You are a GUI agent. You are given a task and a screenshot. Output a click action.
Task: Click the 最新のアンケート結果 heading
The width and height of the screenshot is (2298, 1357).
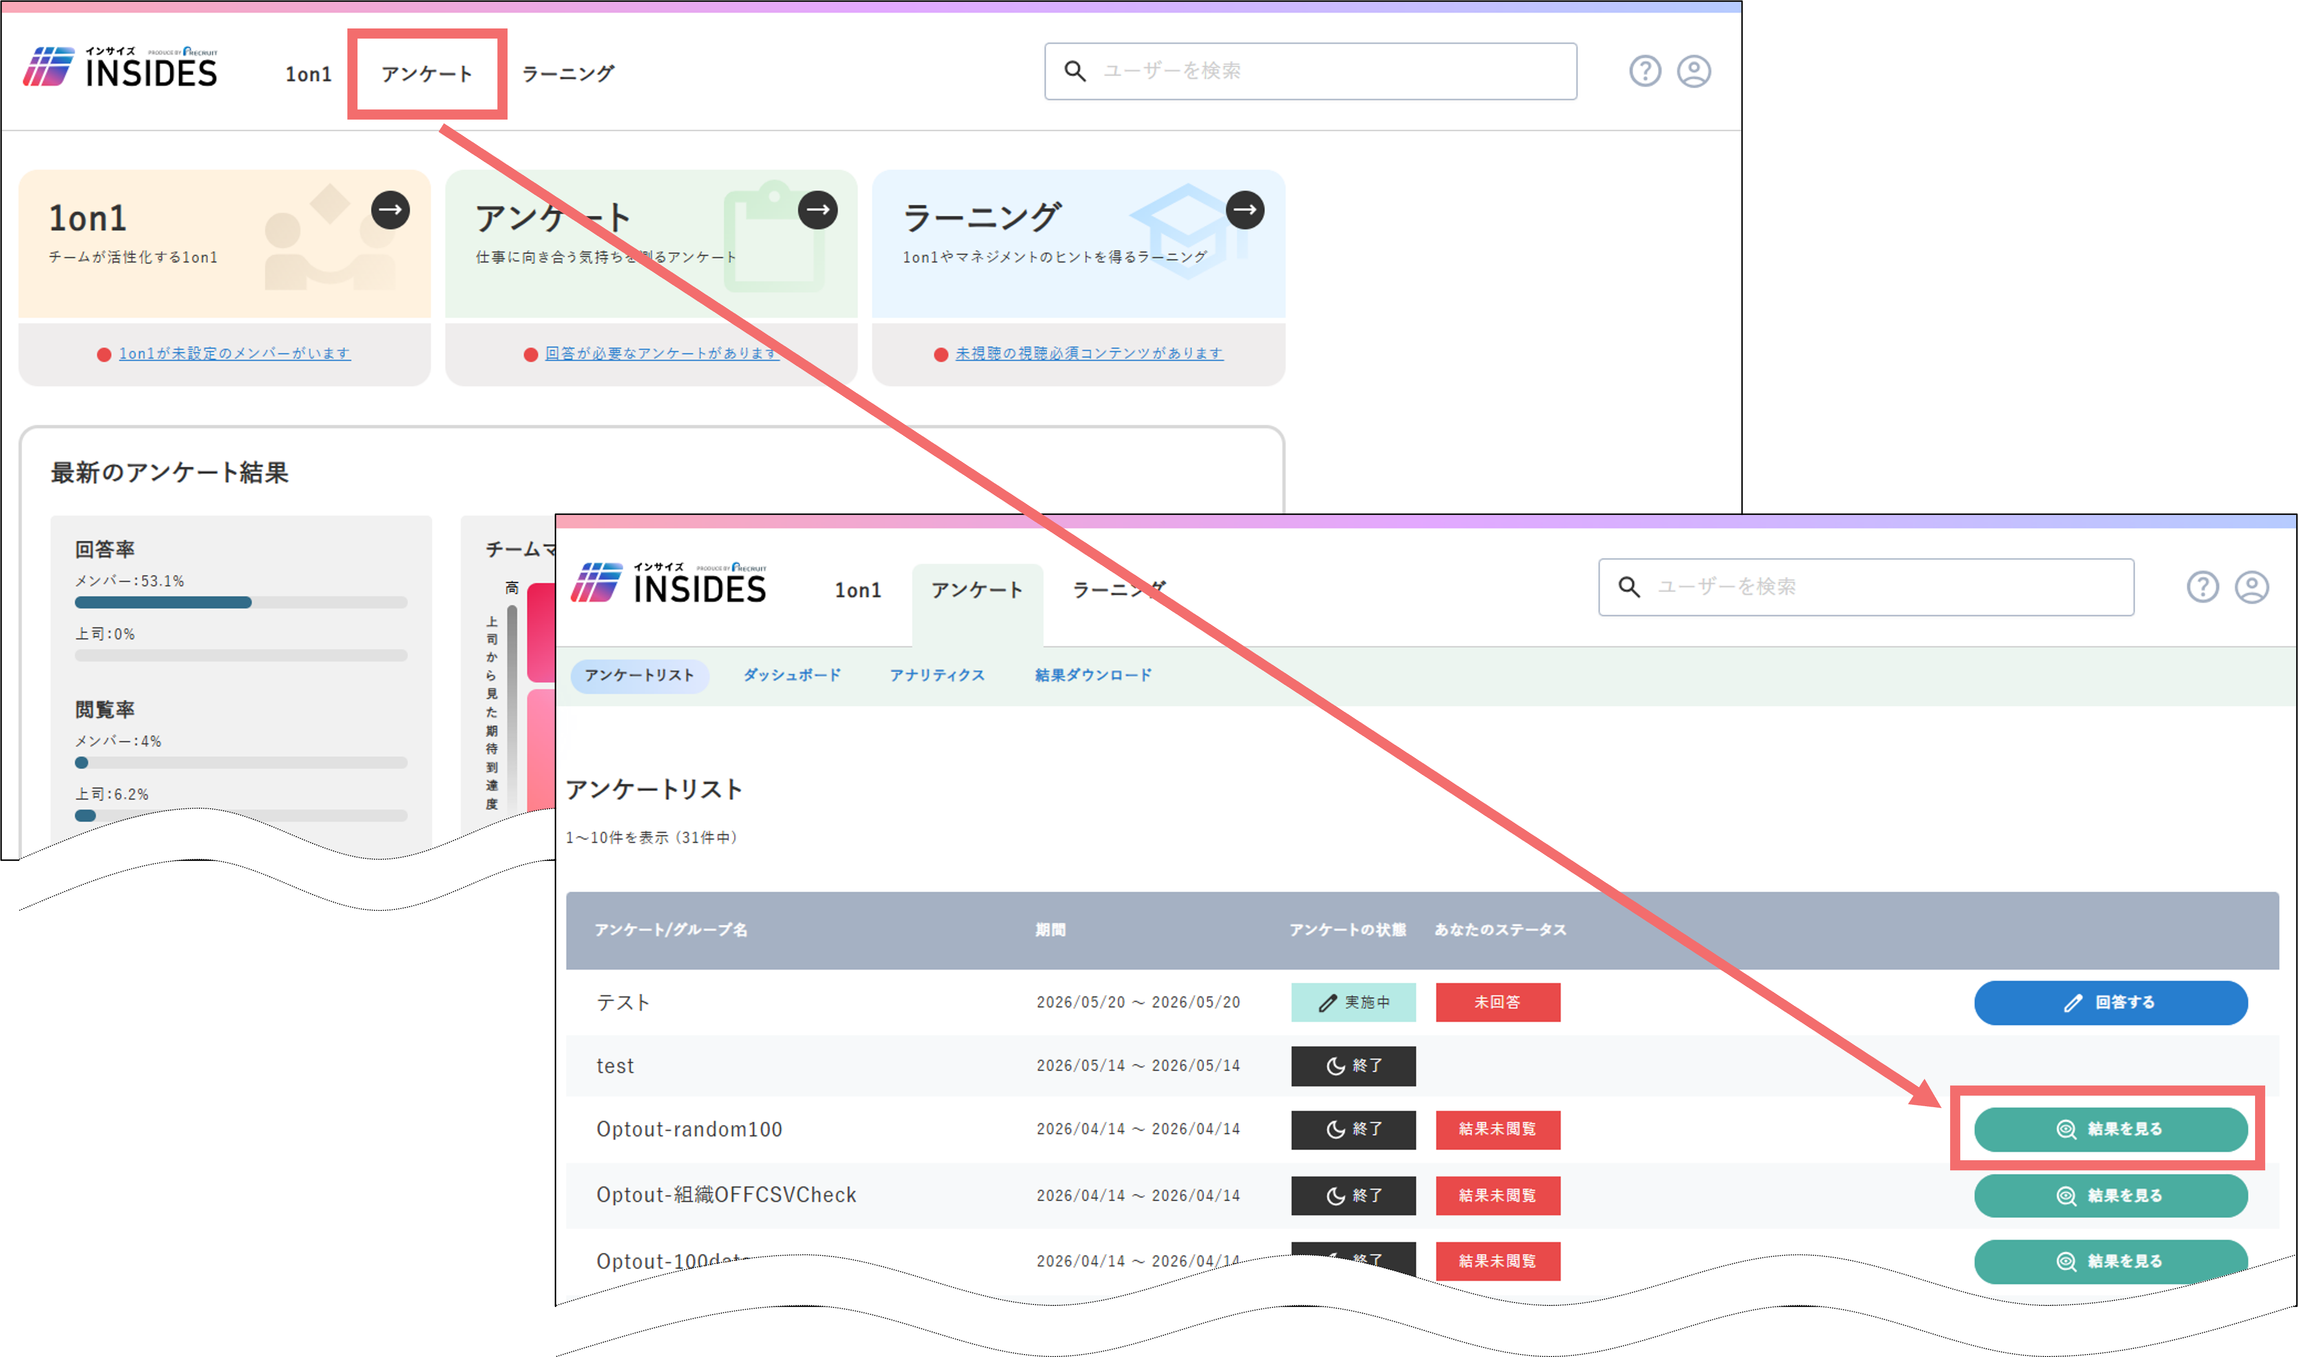169,473
